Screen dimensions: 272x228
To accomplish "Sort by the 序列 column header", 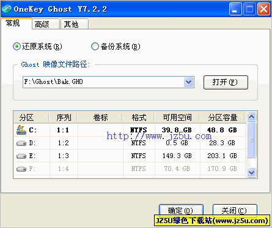I will 64,118.
